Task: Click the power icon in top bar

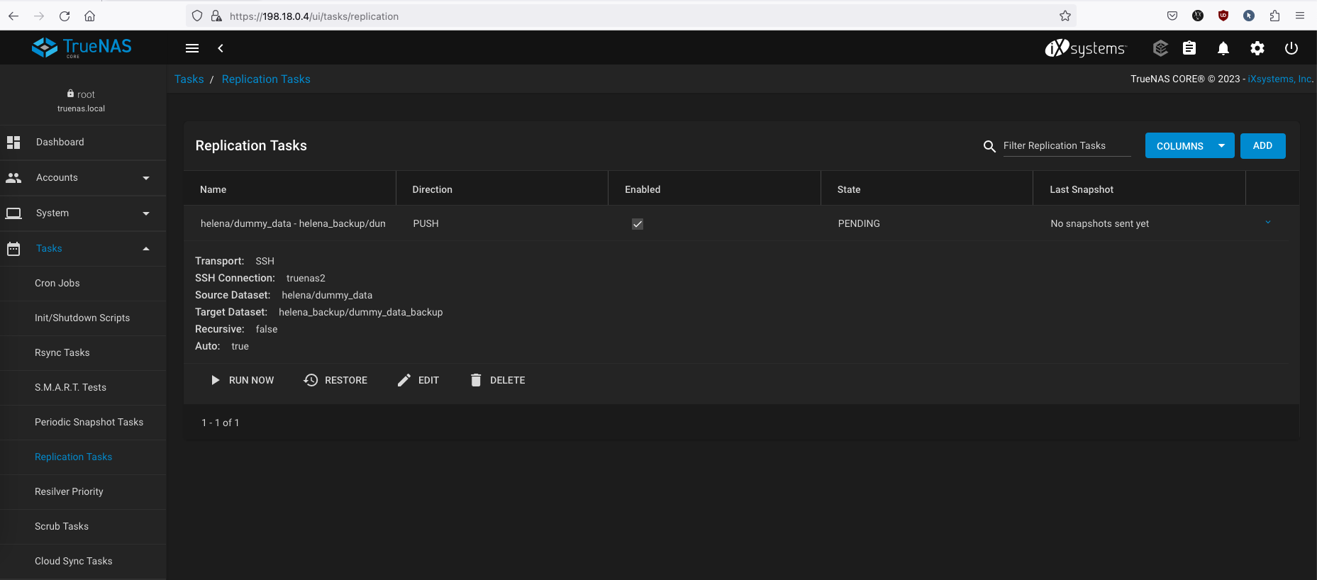Action: (x=1291, y=48)
